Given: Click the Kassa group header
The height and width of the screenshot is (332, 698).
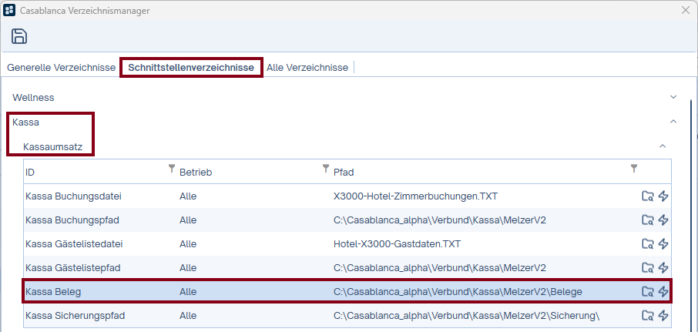Looking at the screenshot, I should point(25,122).
